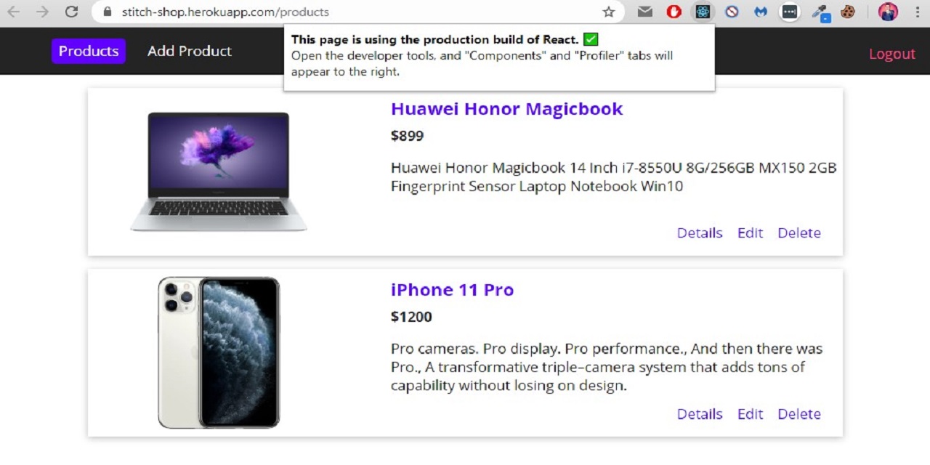Image resolution: width=930 pixels, height=465 pixels.
Task: Click the iPhone 11 Pro title
Action: pyautogui.click(x=452, y=290)
